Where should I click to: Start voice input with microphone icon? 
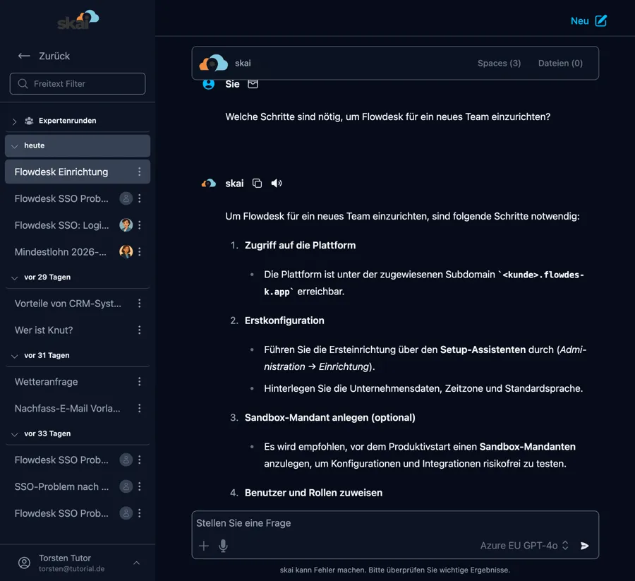223,546
